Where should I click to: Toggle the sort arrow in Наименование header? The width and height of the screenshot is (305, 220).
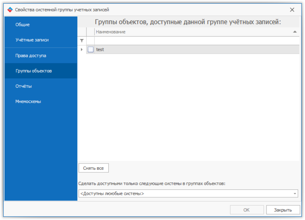295,32
